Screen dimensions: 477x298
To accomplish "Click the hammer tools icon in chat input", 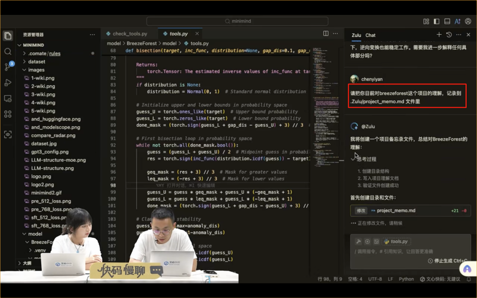I will [x=358, y=241].
